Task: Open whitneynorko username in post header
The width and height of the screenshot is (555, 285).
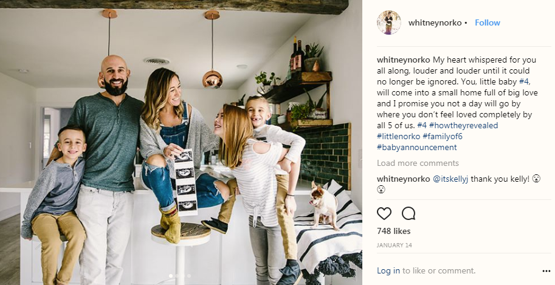Action: click(435, 22)
